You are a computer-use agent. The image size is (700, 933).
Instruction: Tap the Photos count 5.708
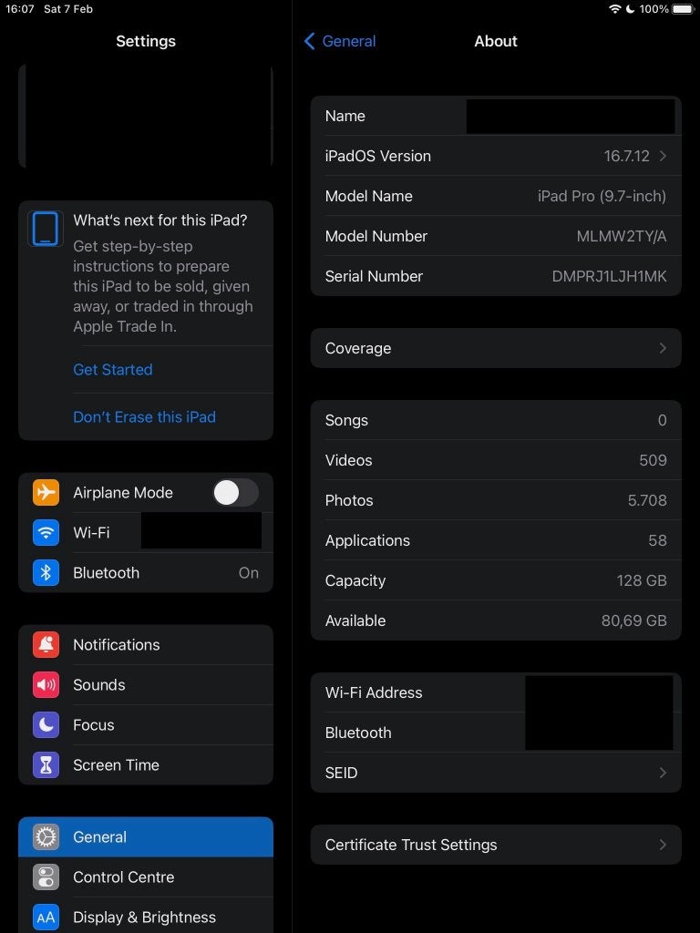[647, 500]
